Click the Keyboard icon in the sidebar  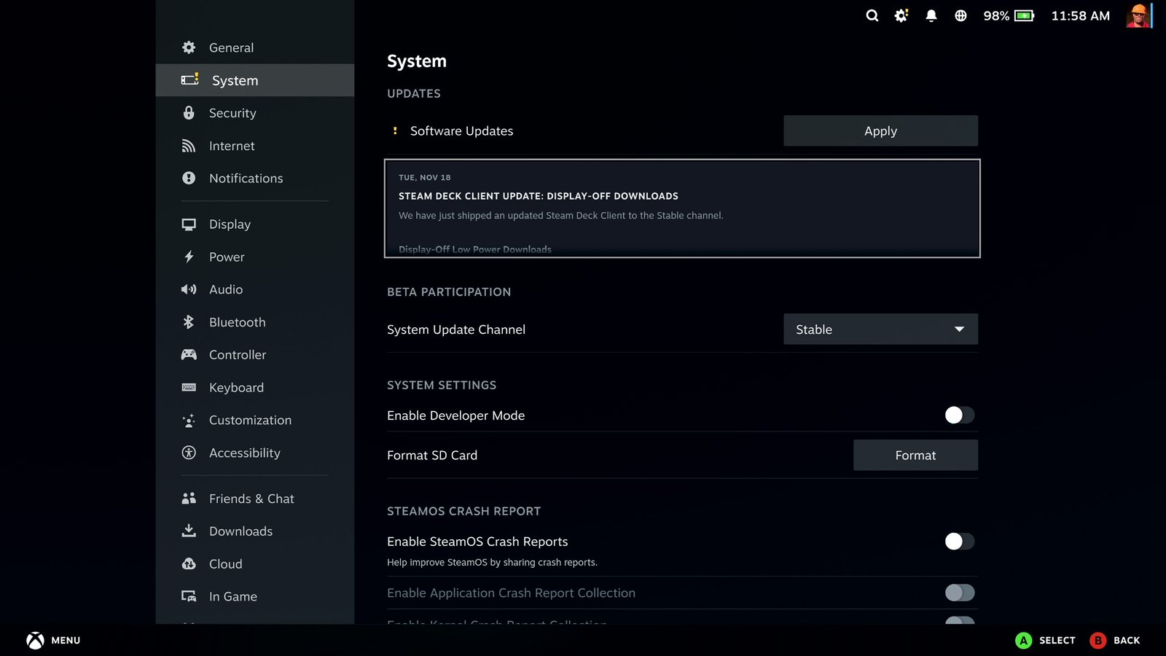coord(188,387)
